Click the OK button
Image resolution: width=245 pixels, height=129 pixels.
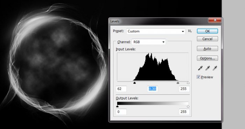(207, 31)
